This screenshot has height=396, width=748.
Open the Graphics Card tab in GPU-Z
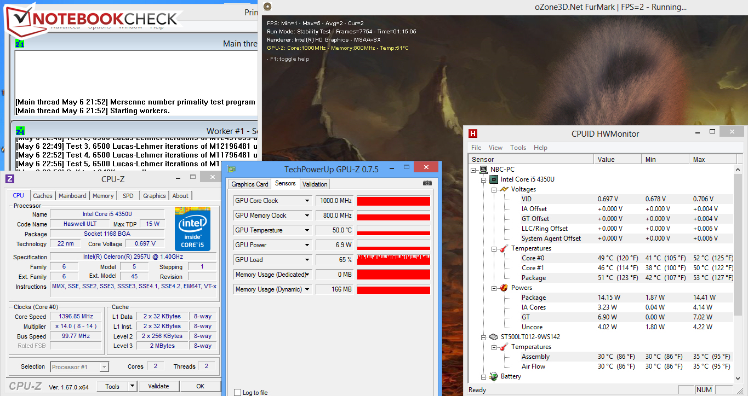pyautogui.click(x=250, y=184)
